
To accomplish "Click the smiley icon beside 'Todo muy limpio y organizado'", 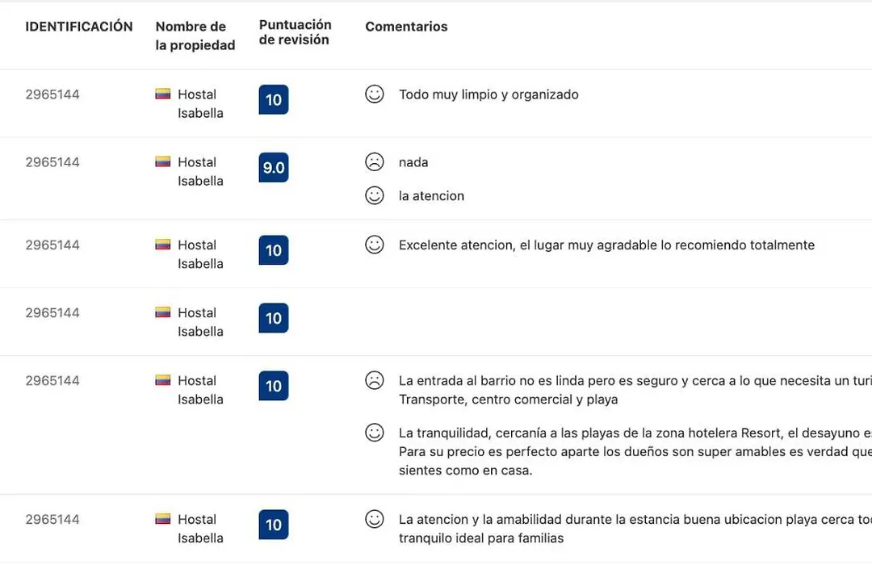I will tap(375, 94).
